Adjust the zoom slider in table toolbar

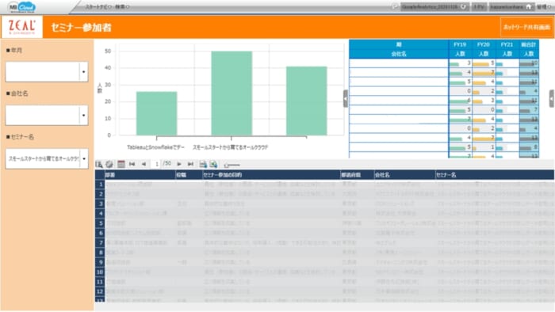click(232, 165)
